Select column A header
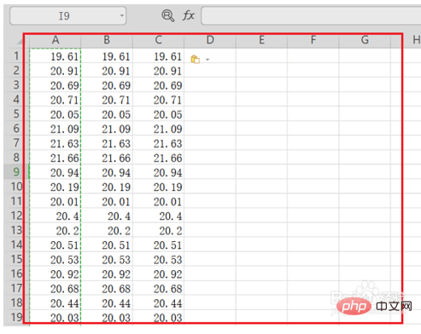This screenshot has height=334, width=421. coord(56,40)
